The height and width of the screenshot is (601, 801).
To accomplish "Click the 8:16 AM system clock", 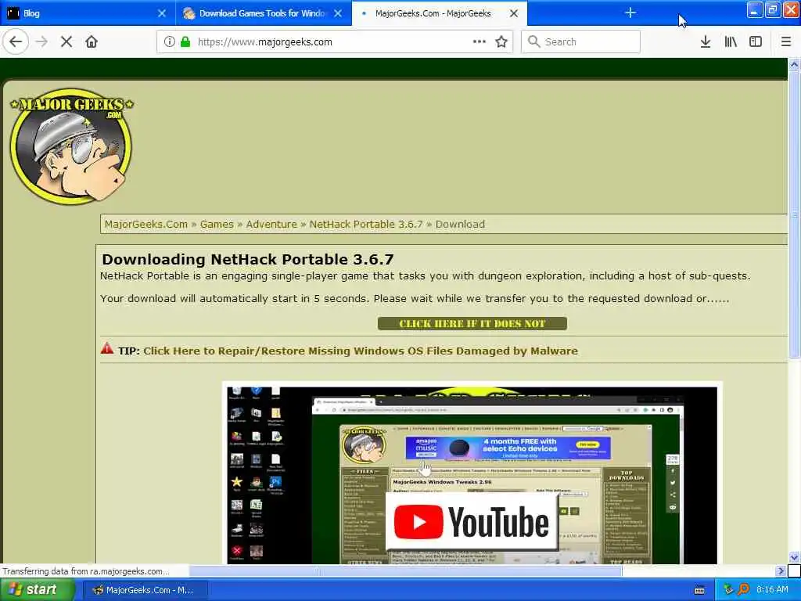I will point(772,590).
